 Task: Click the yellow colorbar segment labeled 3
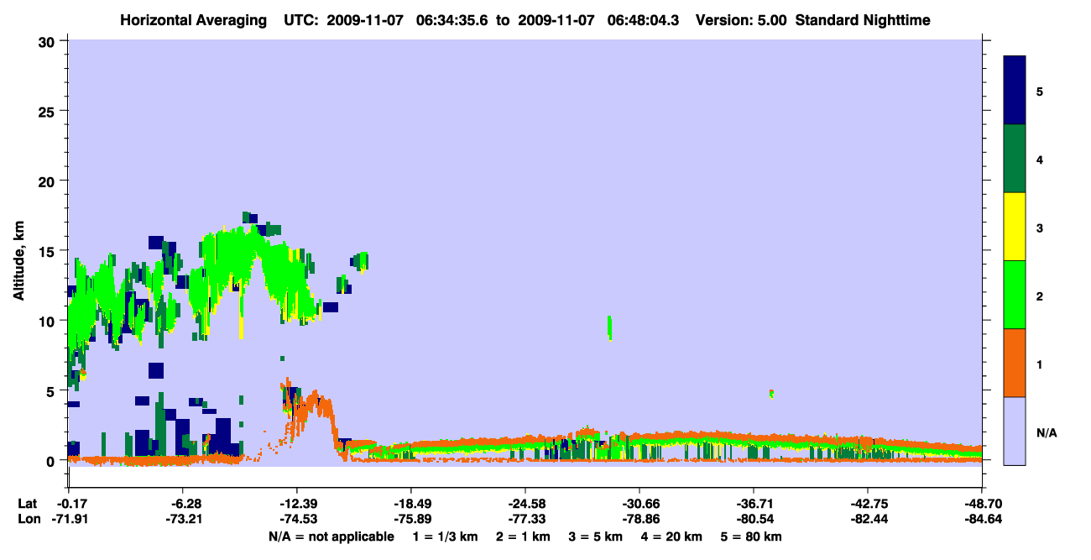coord(1015,227)
